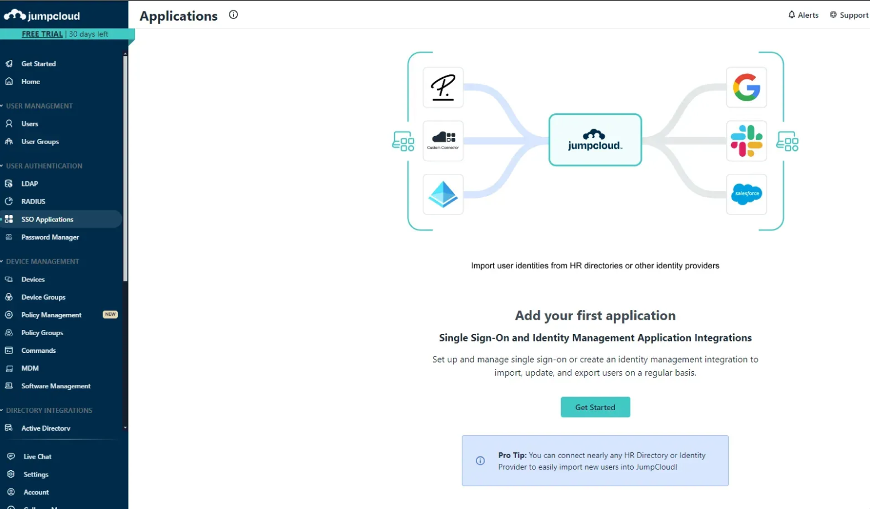870x509 pixels.
Task: Open Get Started in the sidebar
Action: click(x=39, y=63)
